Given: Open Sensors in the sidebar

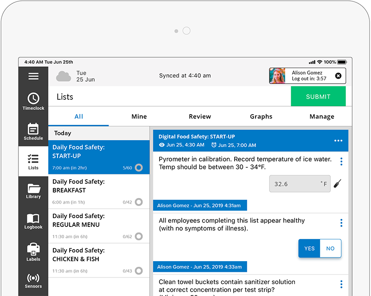Looking at the screenshot, I should pos(33,281).
